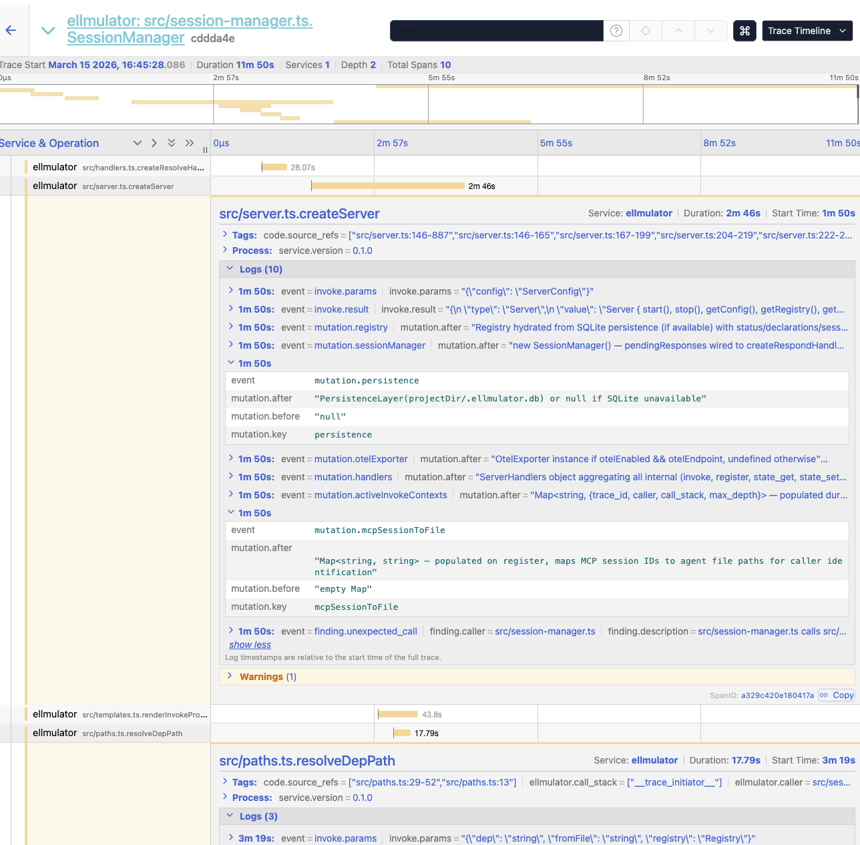
Task: Click the expand-one-level chevron near Service & Operation
Action: [x=154, y=143]
